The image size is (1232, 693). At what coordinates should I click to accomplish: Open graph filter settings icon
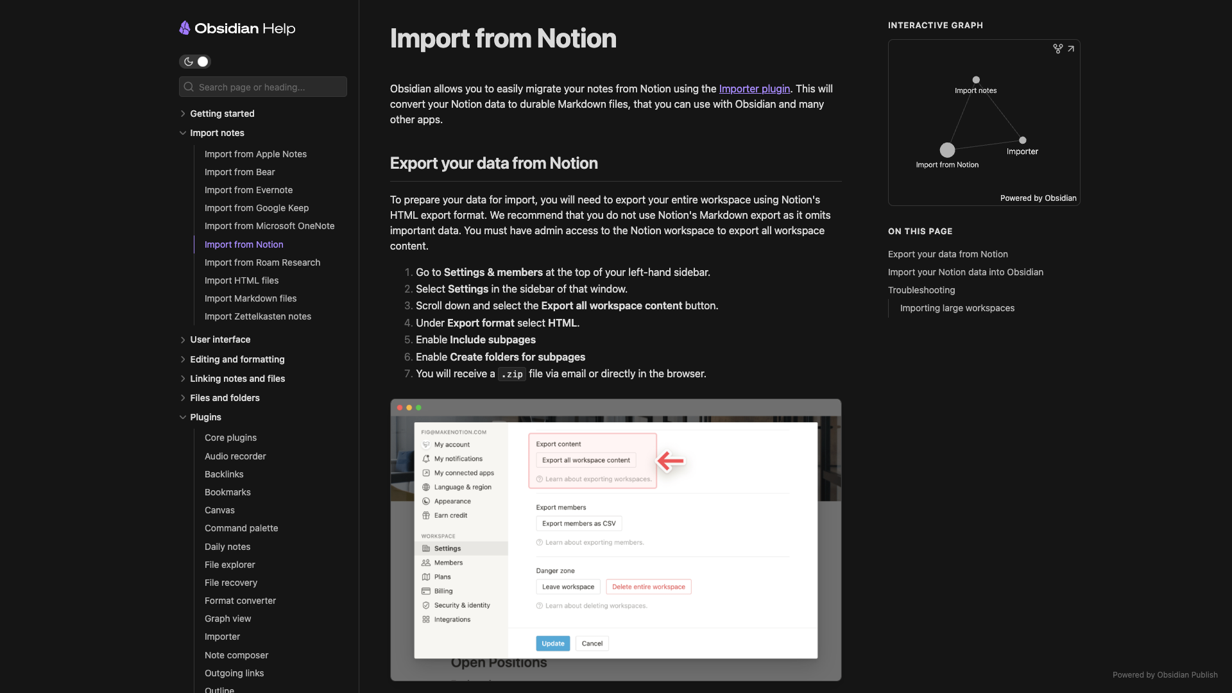click(x=1057, y=49)
